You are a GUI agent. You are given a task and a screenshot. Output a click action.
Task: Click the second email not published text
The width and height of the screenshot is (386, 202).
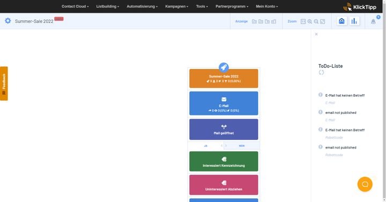(341, 147)
